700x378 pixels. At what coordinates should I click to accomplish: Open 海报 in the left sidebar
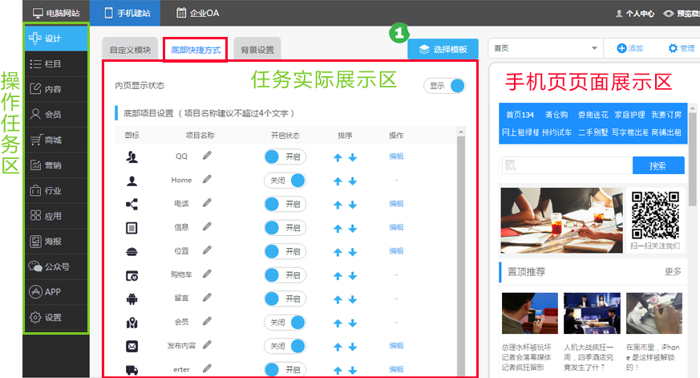point(55,241)
